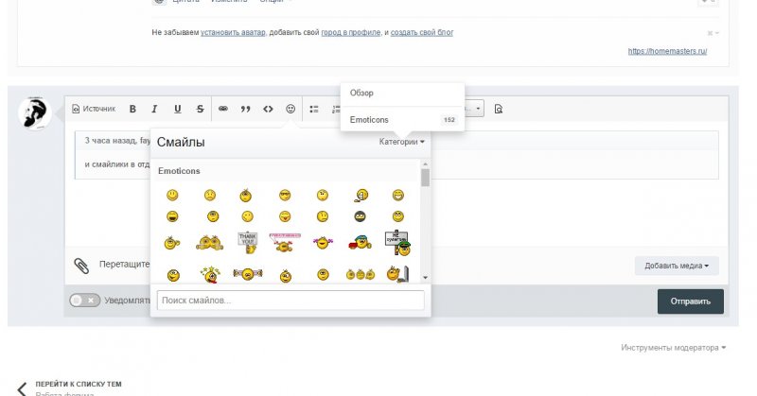Insert a link with the chain icon
Image resolution: width=757 pixels, height=396 pixels.
[224, 109]
